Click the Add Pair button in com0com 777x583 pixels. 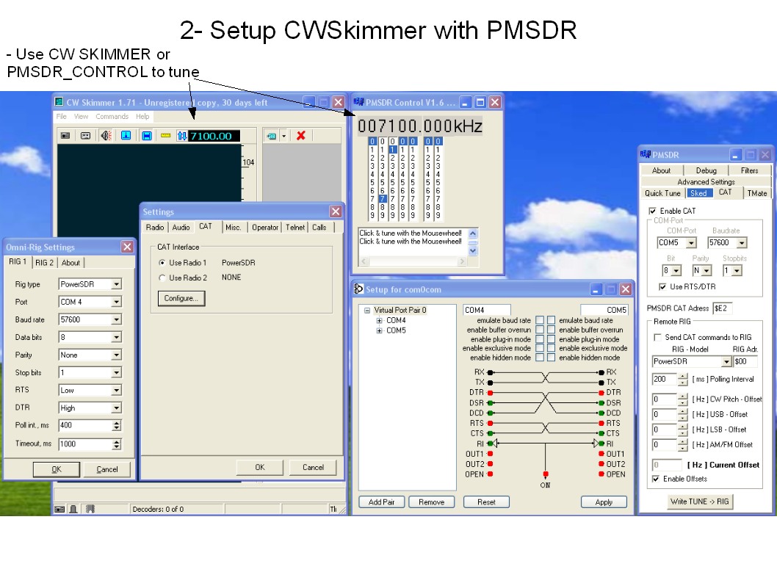(382, 501)
